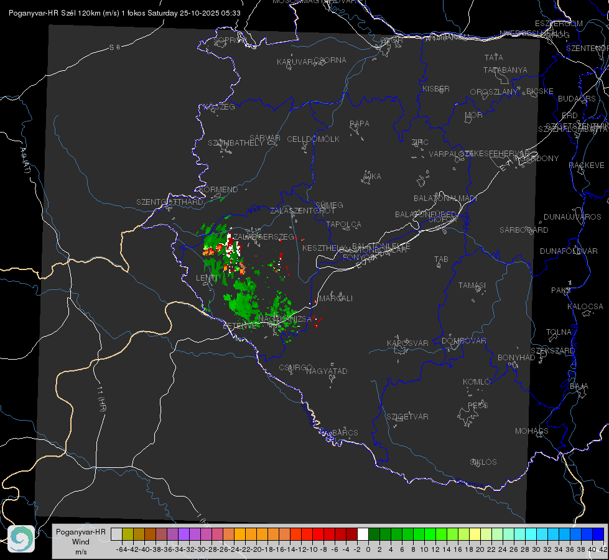This screenshot has height=560, width=609.
Task: Click the KOMLÓ city label
Action: [477, 382]
